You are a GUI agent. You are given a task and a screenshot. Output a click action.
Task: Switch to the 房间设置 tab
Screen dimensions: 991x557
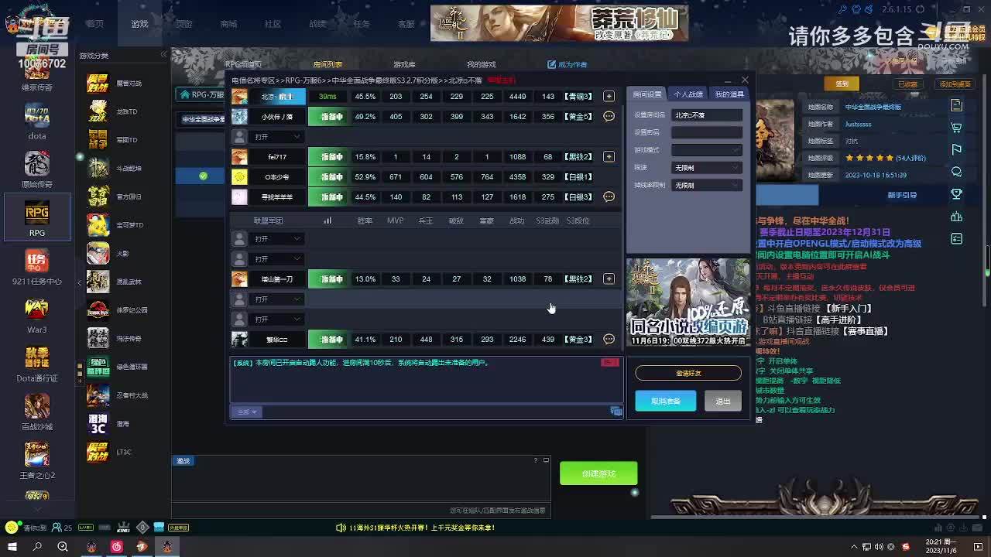647,94
